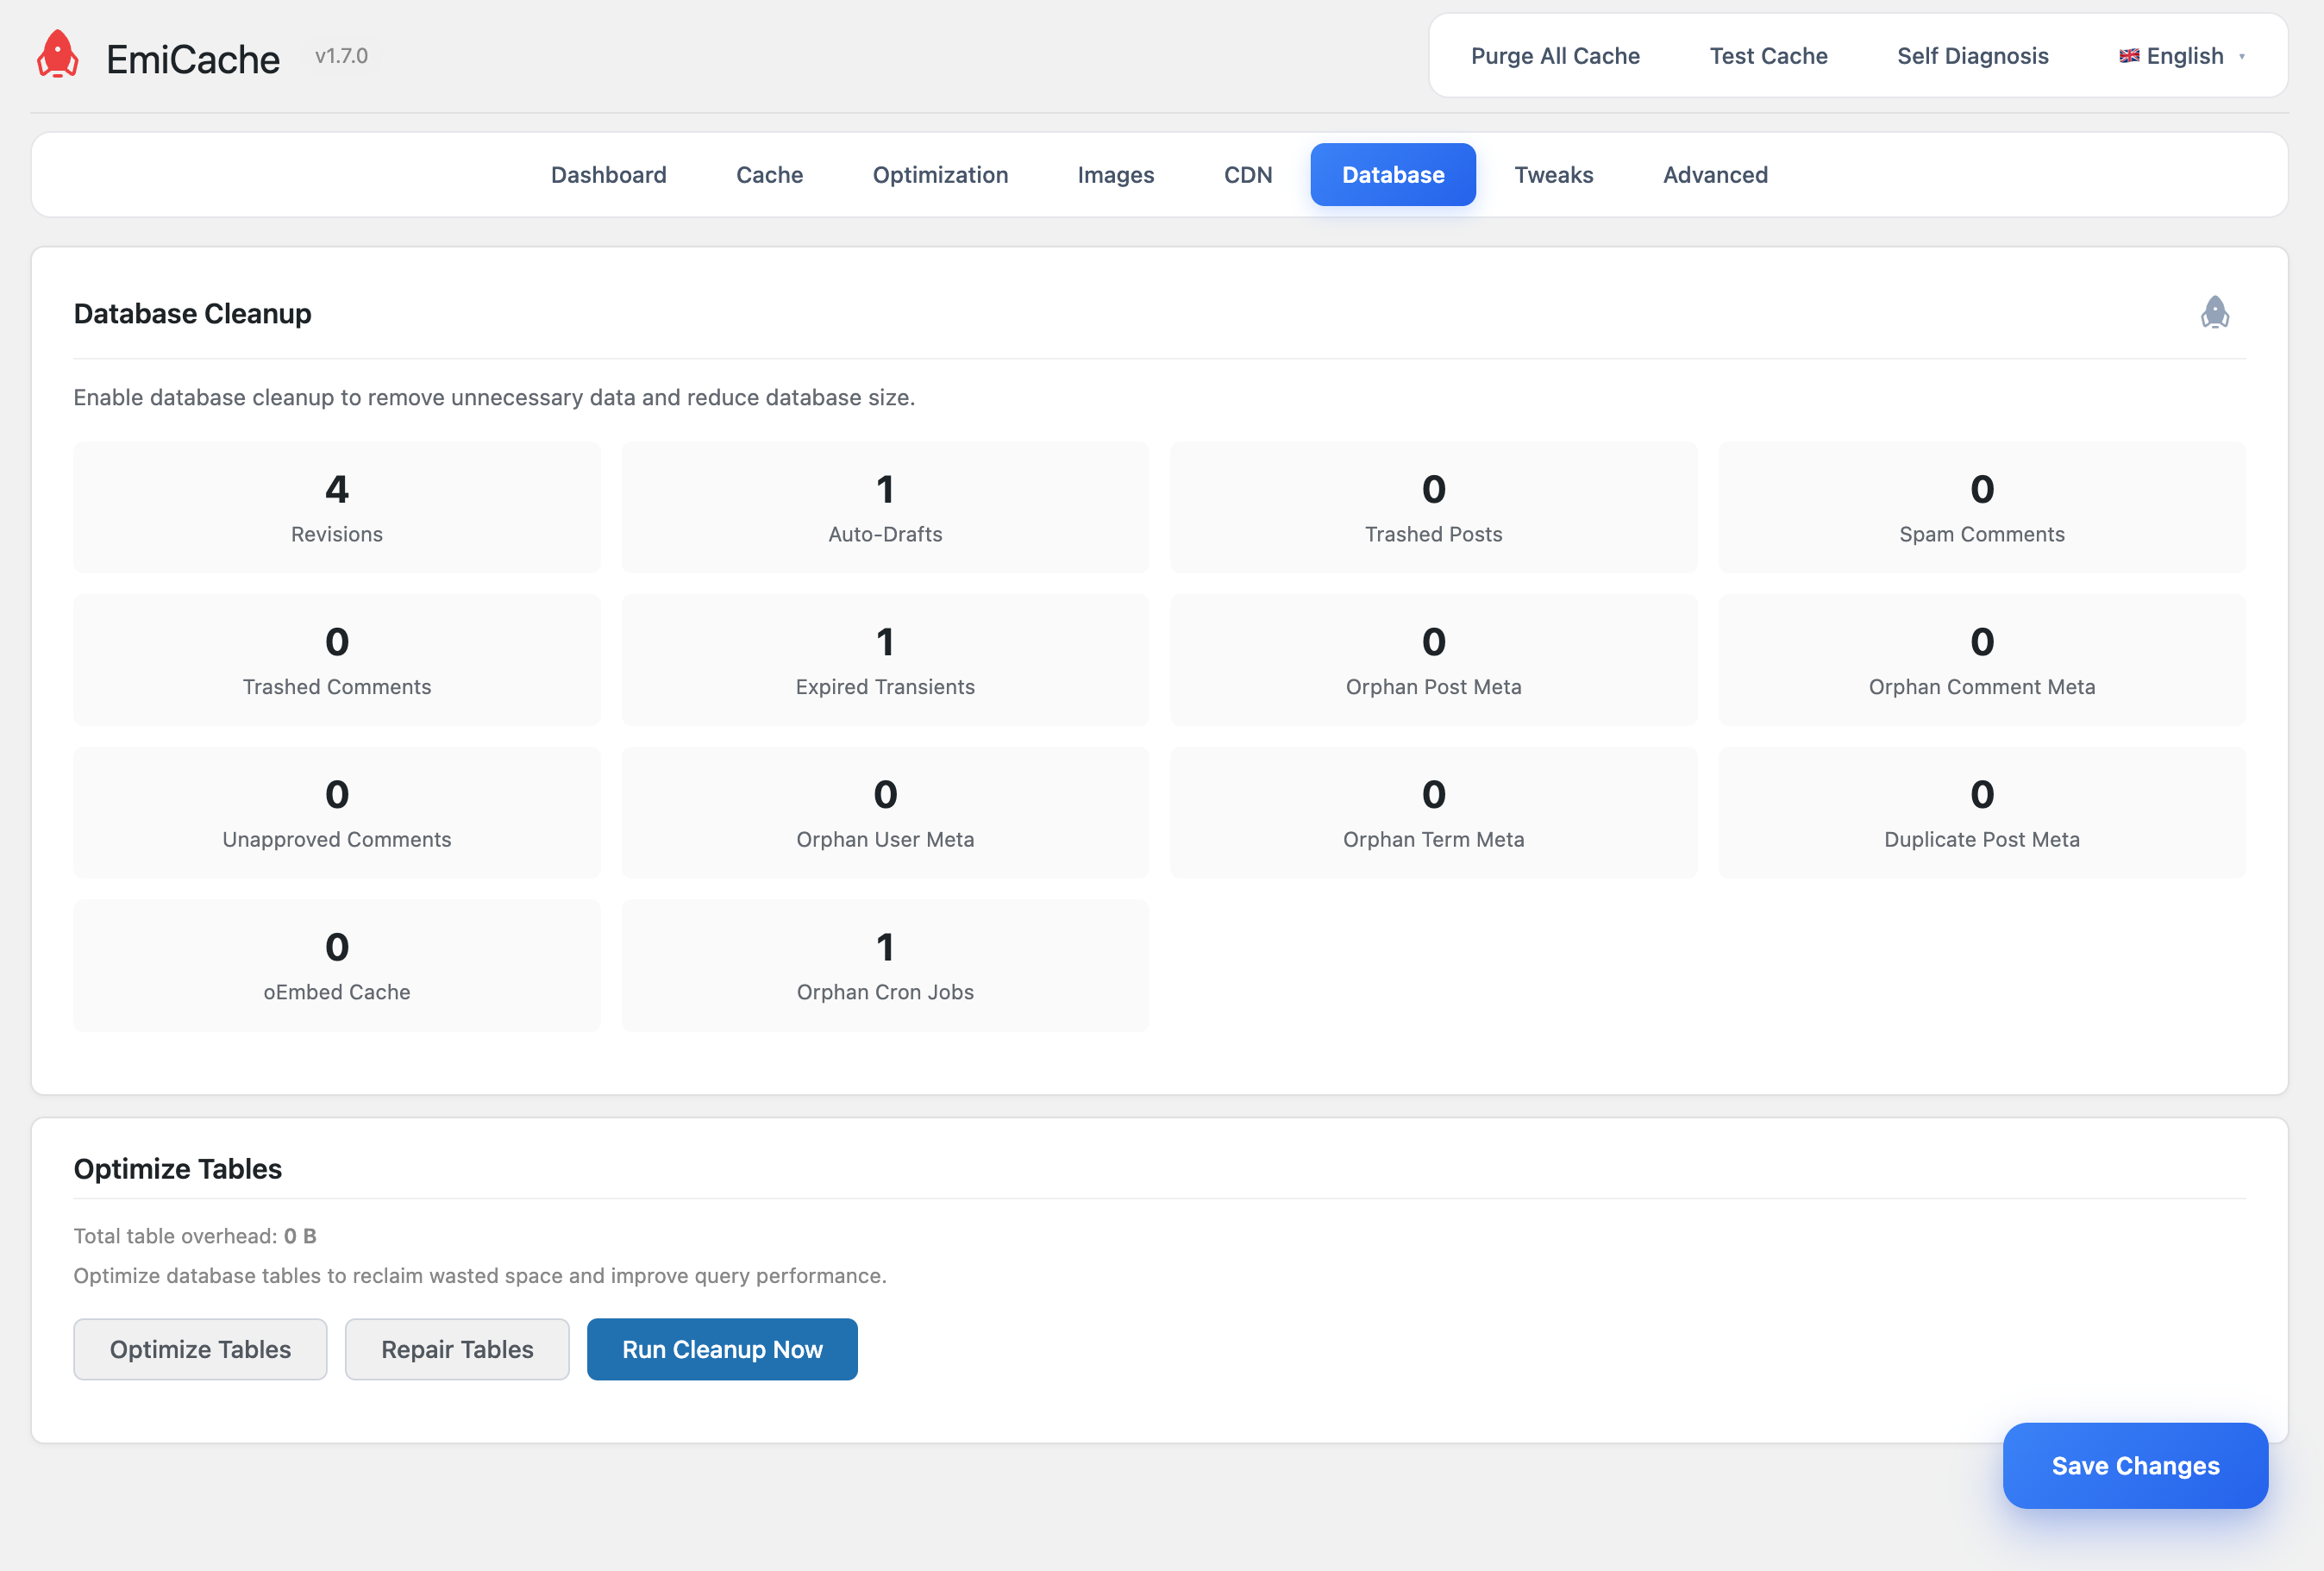
Task: Select the Orphan Post Meta card
Action: [x=1433, y=660]
